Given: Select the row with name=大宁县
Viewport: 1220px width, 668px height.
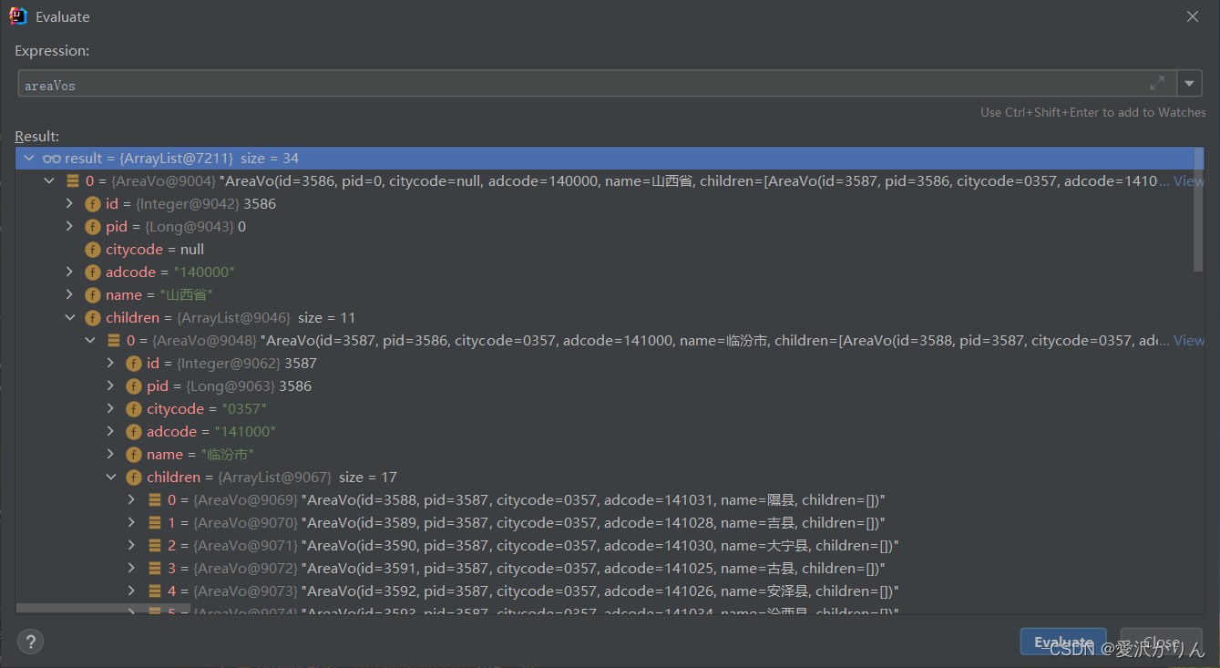Looking at the screenshot, I should point(610,546).
